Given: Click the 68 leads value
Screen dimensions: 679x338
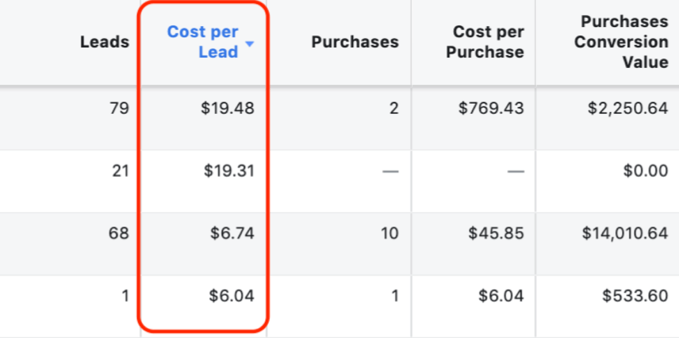Looking at the screenshot, I should [119, 233].
